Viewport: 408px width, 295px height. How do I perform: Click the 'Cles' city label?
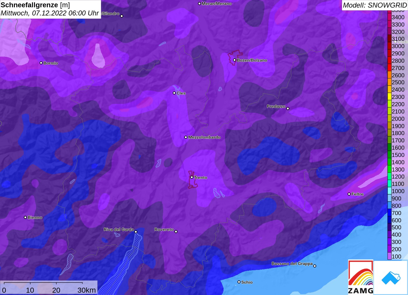pos(181,93)
